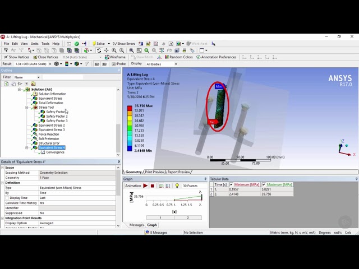Click Refresh tree icon under Filter
The height and width of the screenshot is (269, 359).
pyautogui.click(x=6, y=84)
